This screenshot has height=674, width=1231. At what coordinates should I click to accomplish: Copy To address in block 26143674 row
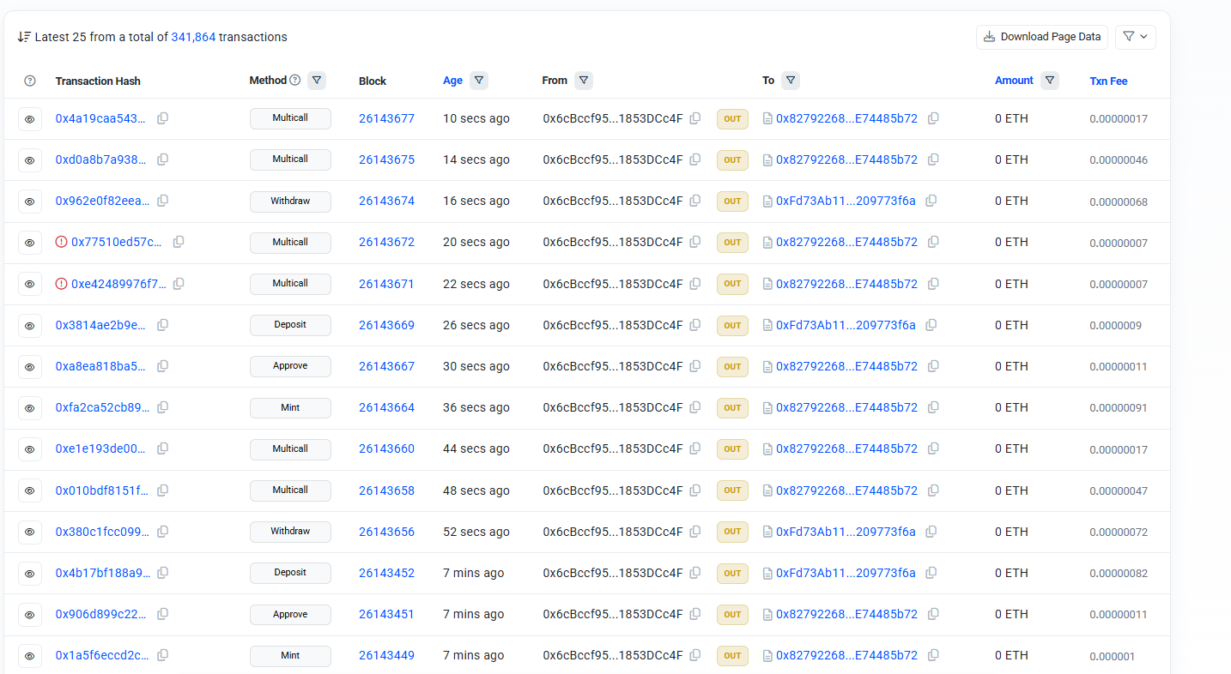coord(931,201)
